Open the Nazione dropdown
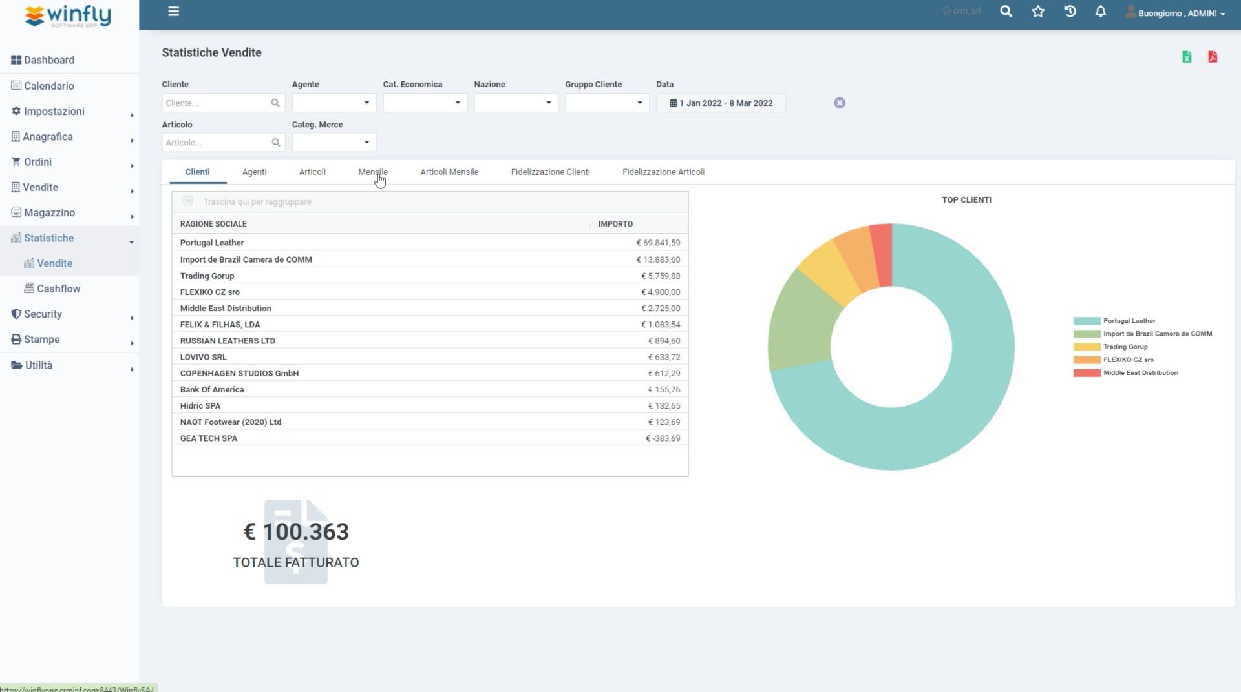Viewport: 1241px width, 692px height. click(x=516, y=103)
